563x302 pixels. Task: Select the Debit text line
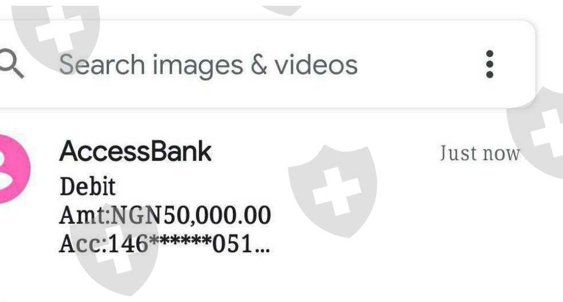click(x=88, y=186)
